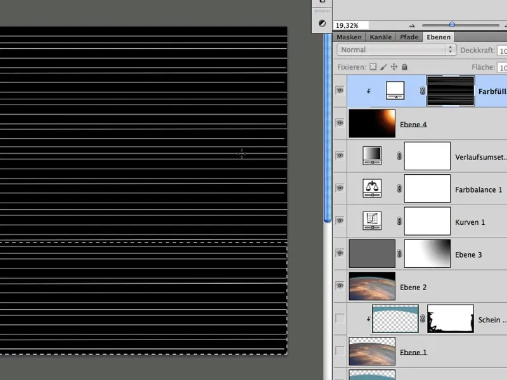Show the Ebene 1 layer

(340, 351)
